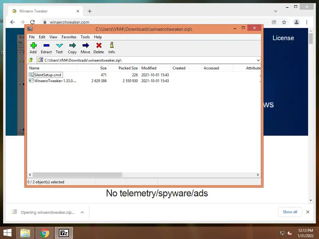319x239 pixels.
Task: Open the File menu in 7-Zip
Action: pyautogui.click(x=32, y=37)
